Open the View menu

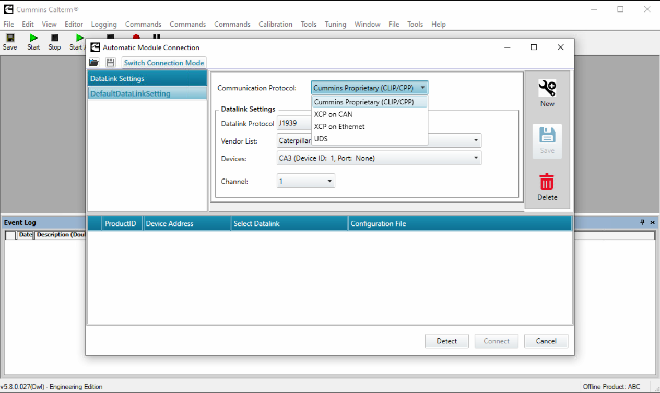point(49,24)
